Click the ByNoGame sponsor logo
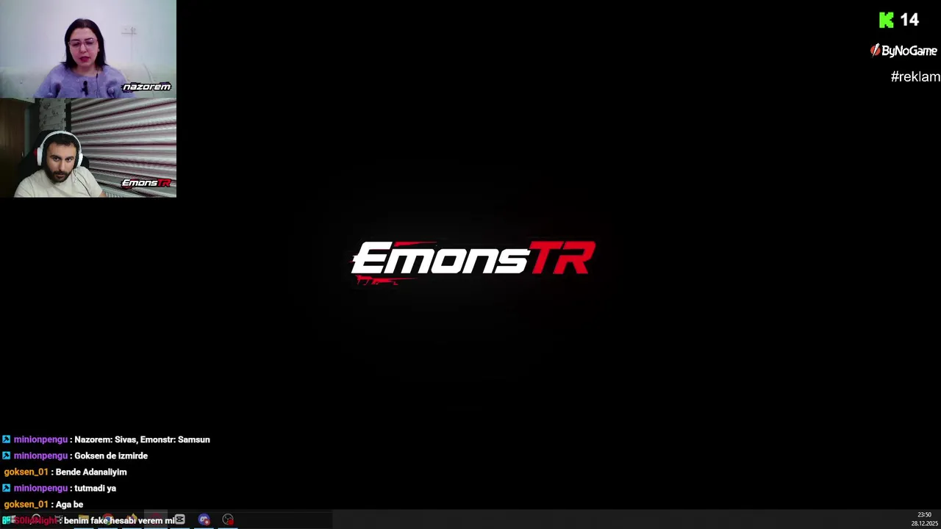This screenshot has width=941, height=529. point(904,51)
